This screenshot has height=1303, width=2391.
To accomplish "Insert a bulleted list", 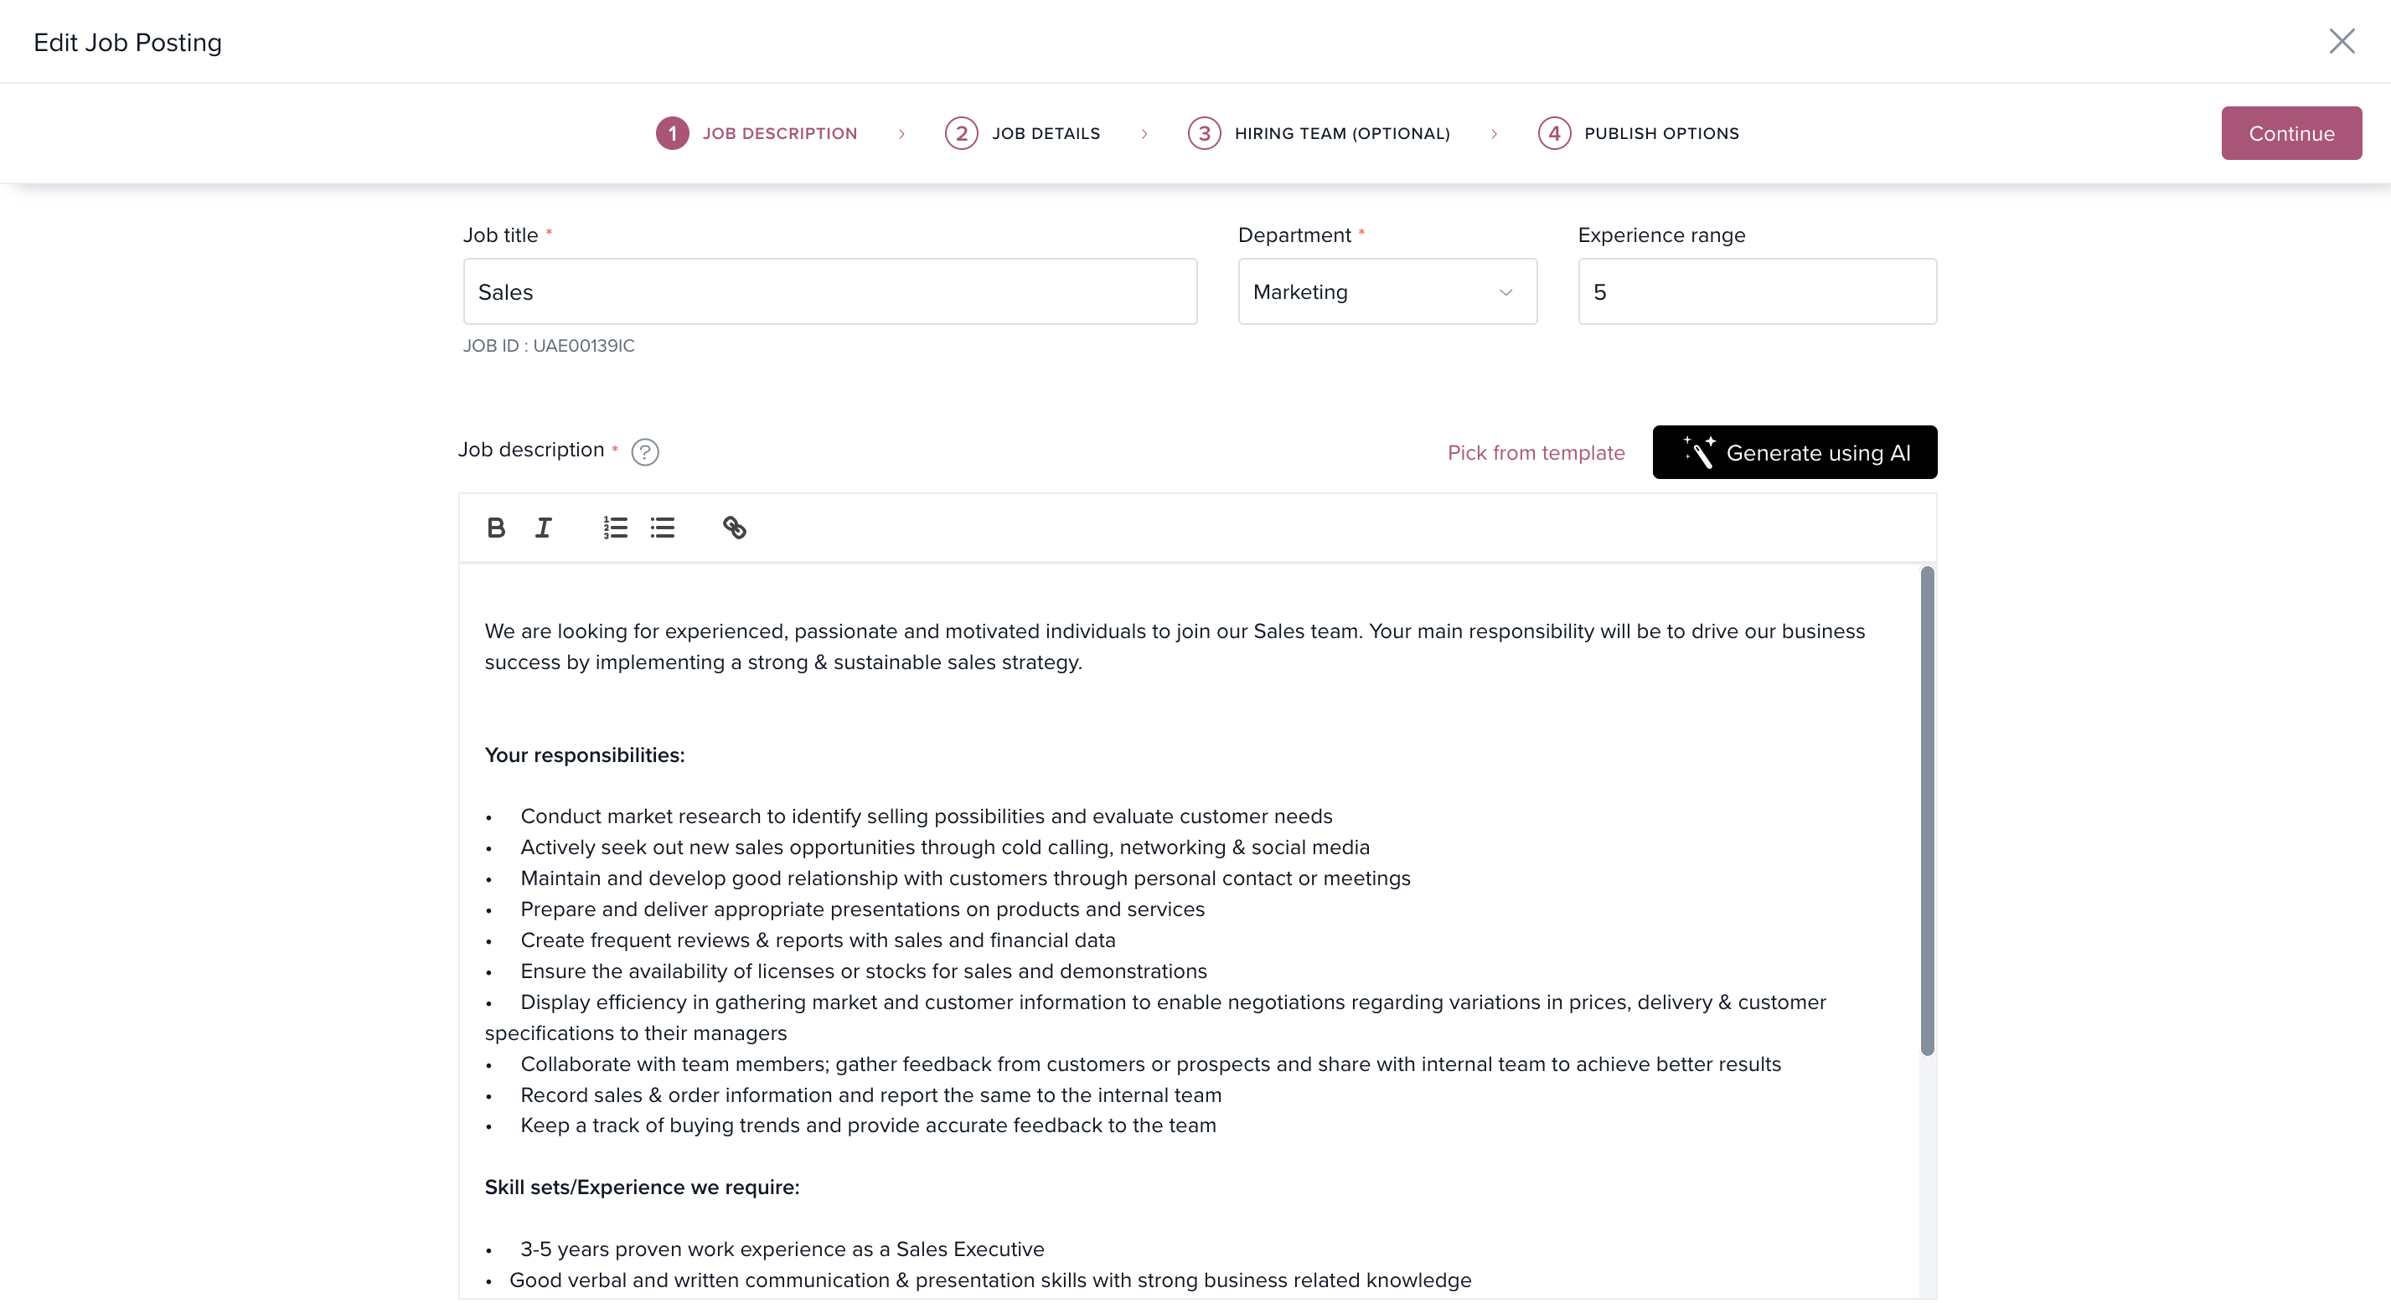I will point(663,528).
